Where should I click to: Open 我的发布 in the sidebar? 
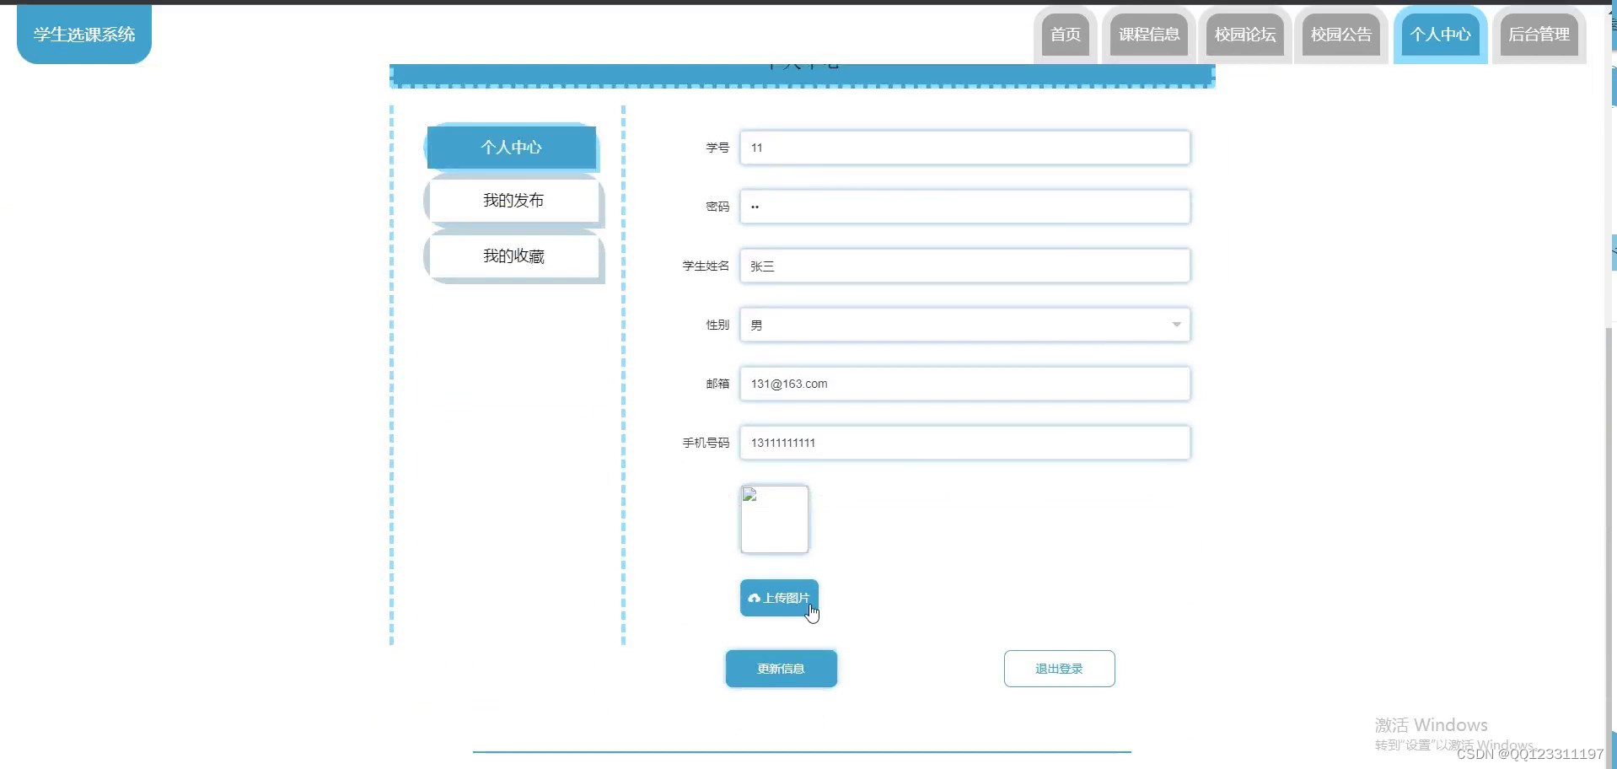pyautogui.click(x=513, y=201)
